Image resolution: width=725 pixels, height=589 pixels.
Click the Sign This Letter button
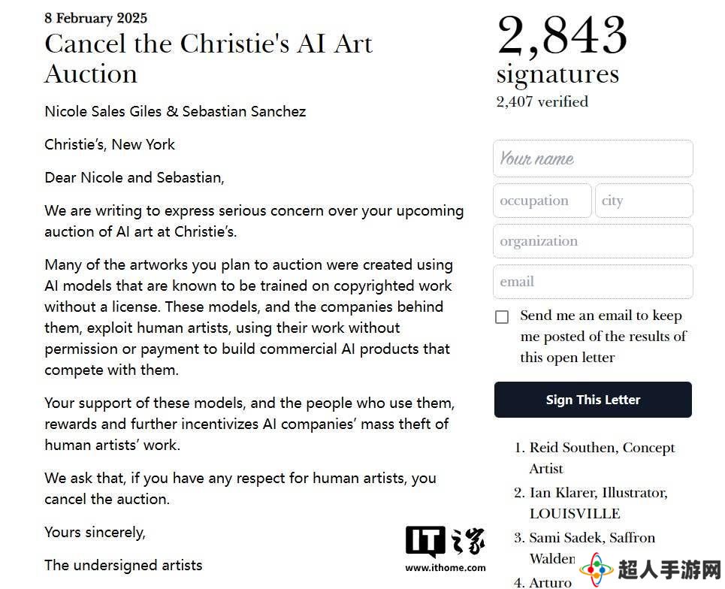593,400
